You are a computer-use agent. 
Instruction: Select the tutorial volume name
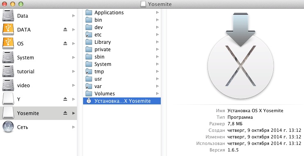coord(26,72)
